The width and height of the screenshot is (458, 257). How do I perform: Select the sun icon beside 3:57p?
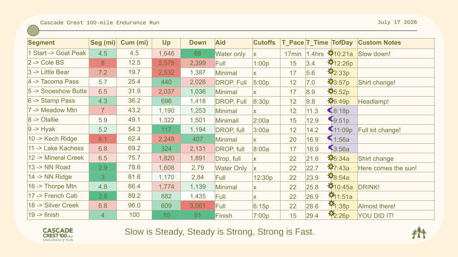coord(331,81)
